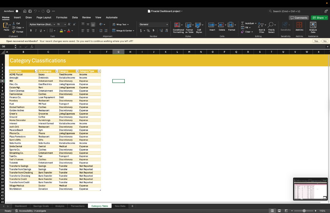Viewport: 330px width, 213px height.
Task: Toggle the AutoSave switch
Action: point(17,11)
